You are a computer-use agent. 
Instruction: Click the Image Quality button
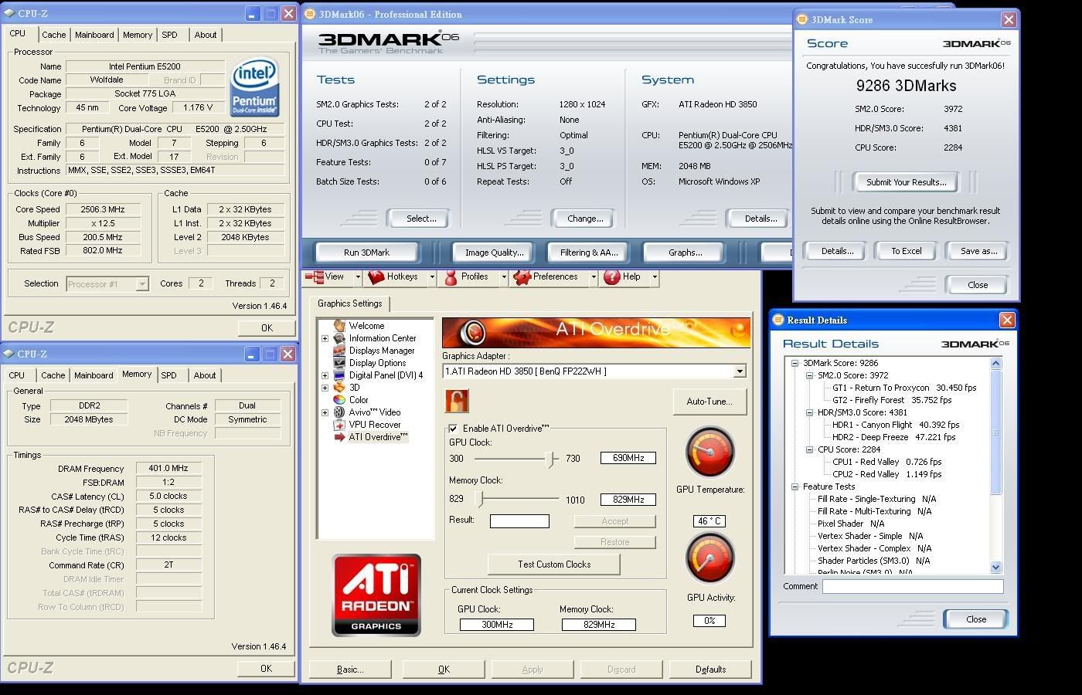point(494,253)
